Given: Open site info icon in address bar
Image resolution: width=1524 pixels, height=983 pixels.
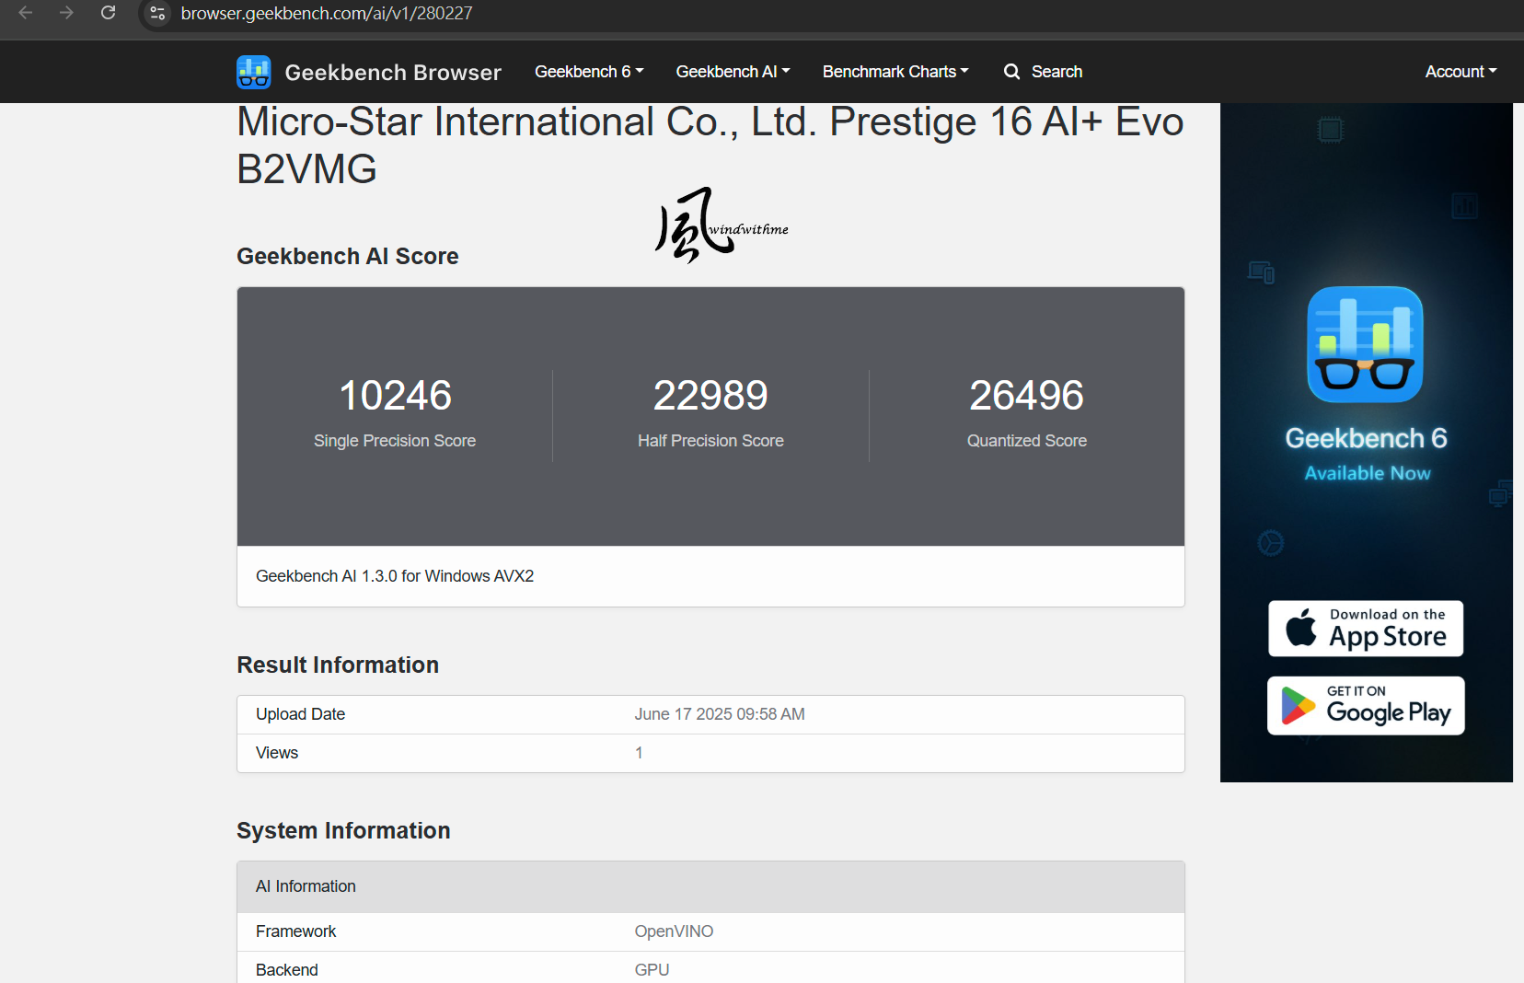Looking at the screenshot, I should click(x=157, y=13).
